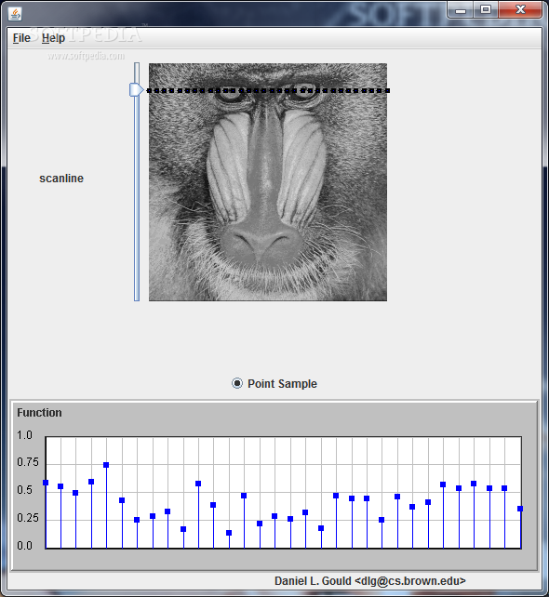Select the Point Sample radio button
This screenshot has height=597, width=549.
[237, 383]
